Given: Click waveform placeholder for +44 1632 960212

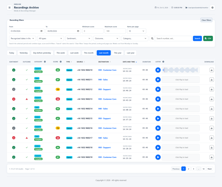Looking at the screenshot, I should pyautogui.click(x=180, y=89).
